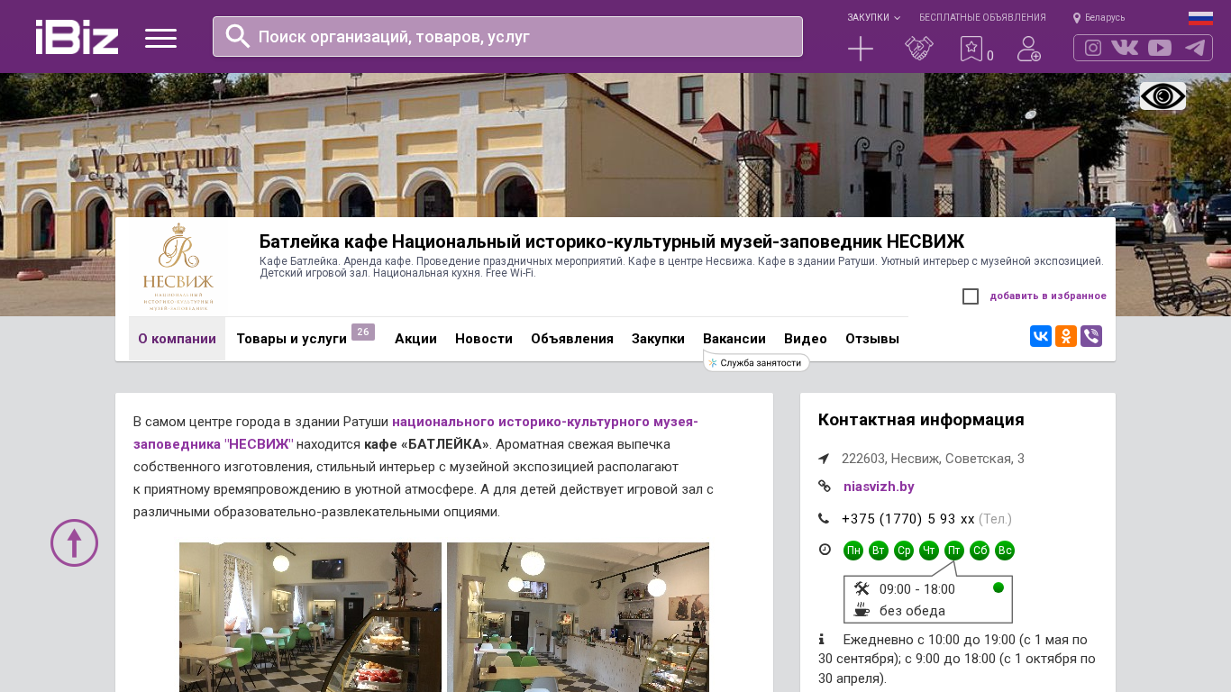Screen dimensions: 1231x692
Task: Click the website link chain icon
Action: pyautogui.click(x=824, y=487)
